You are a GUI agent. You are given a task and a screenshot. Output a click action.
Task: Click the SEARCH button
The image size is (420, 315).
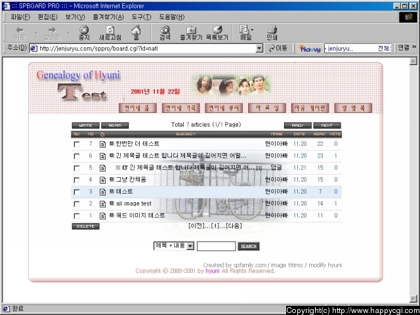click(x=249, y=246)
